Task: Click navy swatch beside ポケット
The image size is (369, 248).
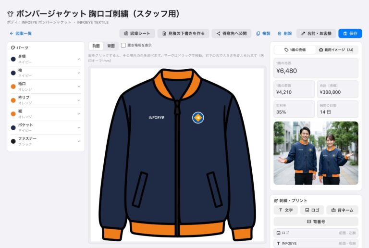Action: tap(13, 127)
